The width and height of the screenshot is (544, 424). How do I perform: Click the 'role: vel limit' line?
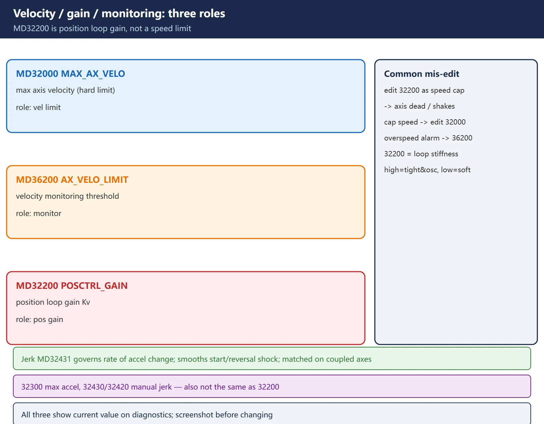click(x=38, y=107)
